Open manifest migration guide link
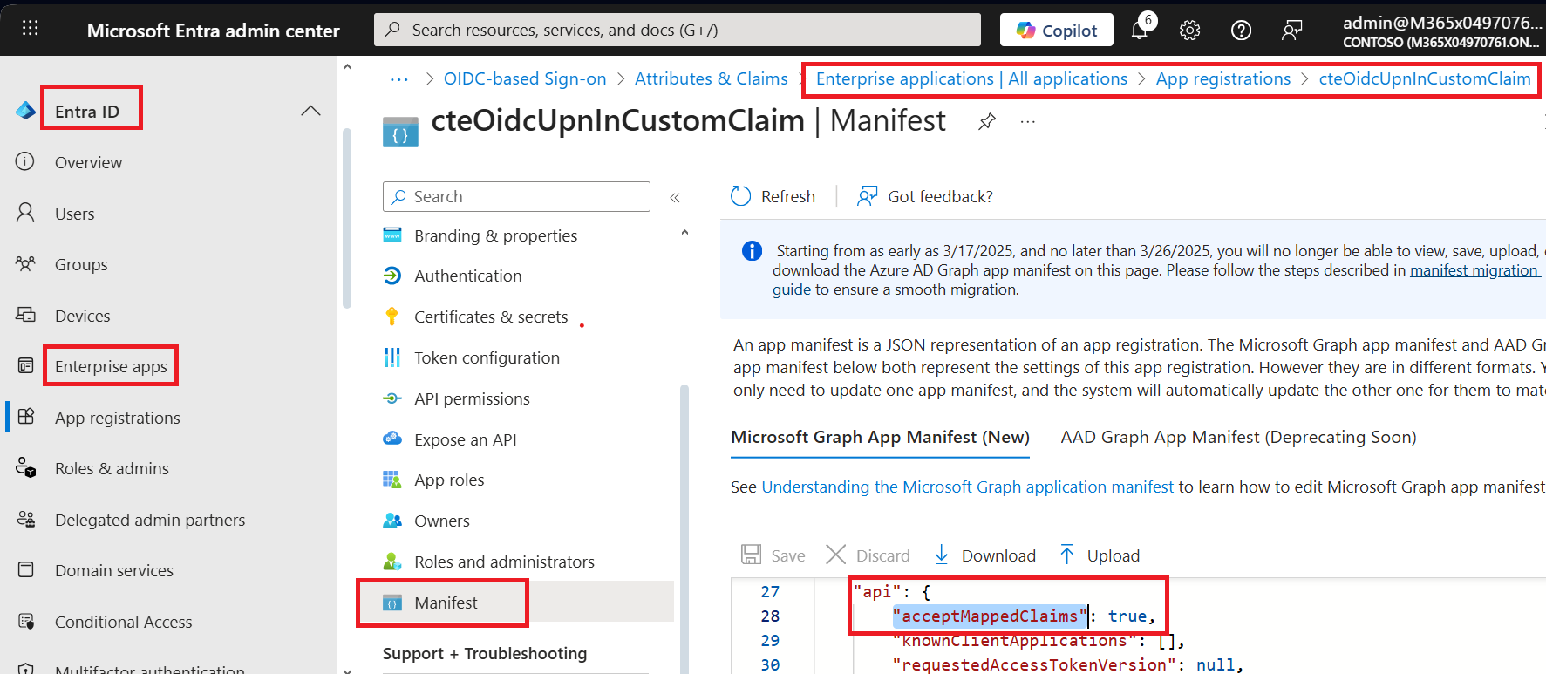 (x=1474, y=270)
